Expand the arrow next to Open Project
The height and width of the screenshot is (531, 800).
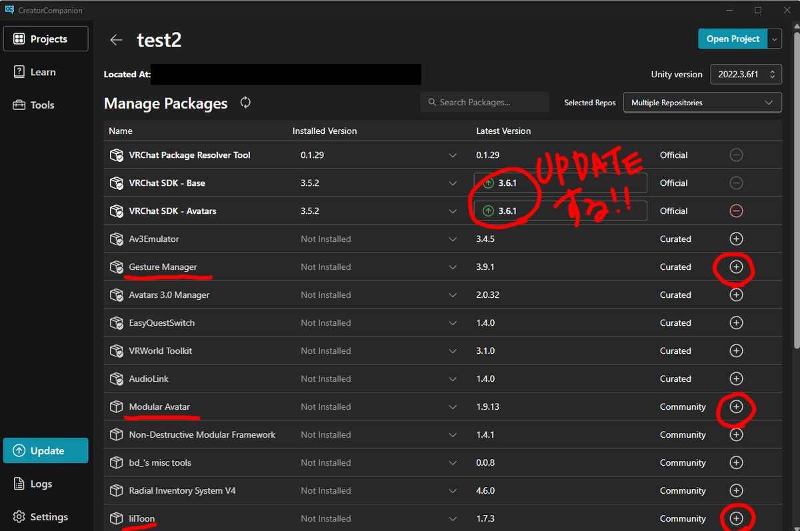(x=775, y=39)
